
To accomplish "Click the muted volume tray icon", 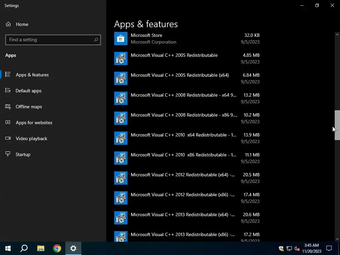I will [297, 248].
